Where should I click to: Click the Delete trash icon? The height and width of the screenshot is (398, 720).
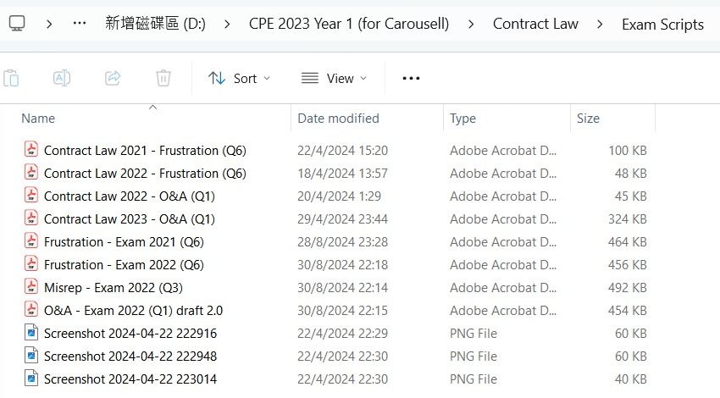pos(163,78)
